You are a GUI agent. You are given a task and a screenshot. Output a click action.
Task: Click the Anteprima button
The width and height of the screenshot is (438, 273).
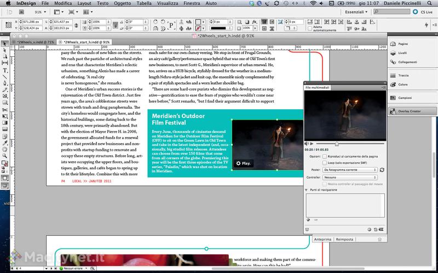323,239
